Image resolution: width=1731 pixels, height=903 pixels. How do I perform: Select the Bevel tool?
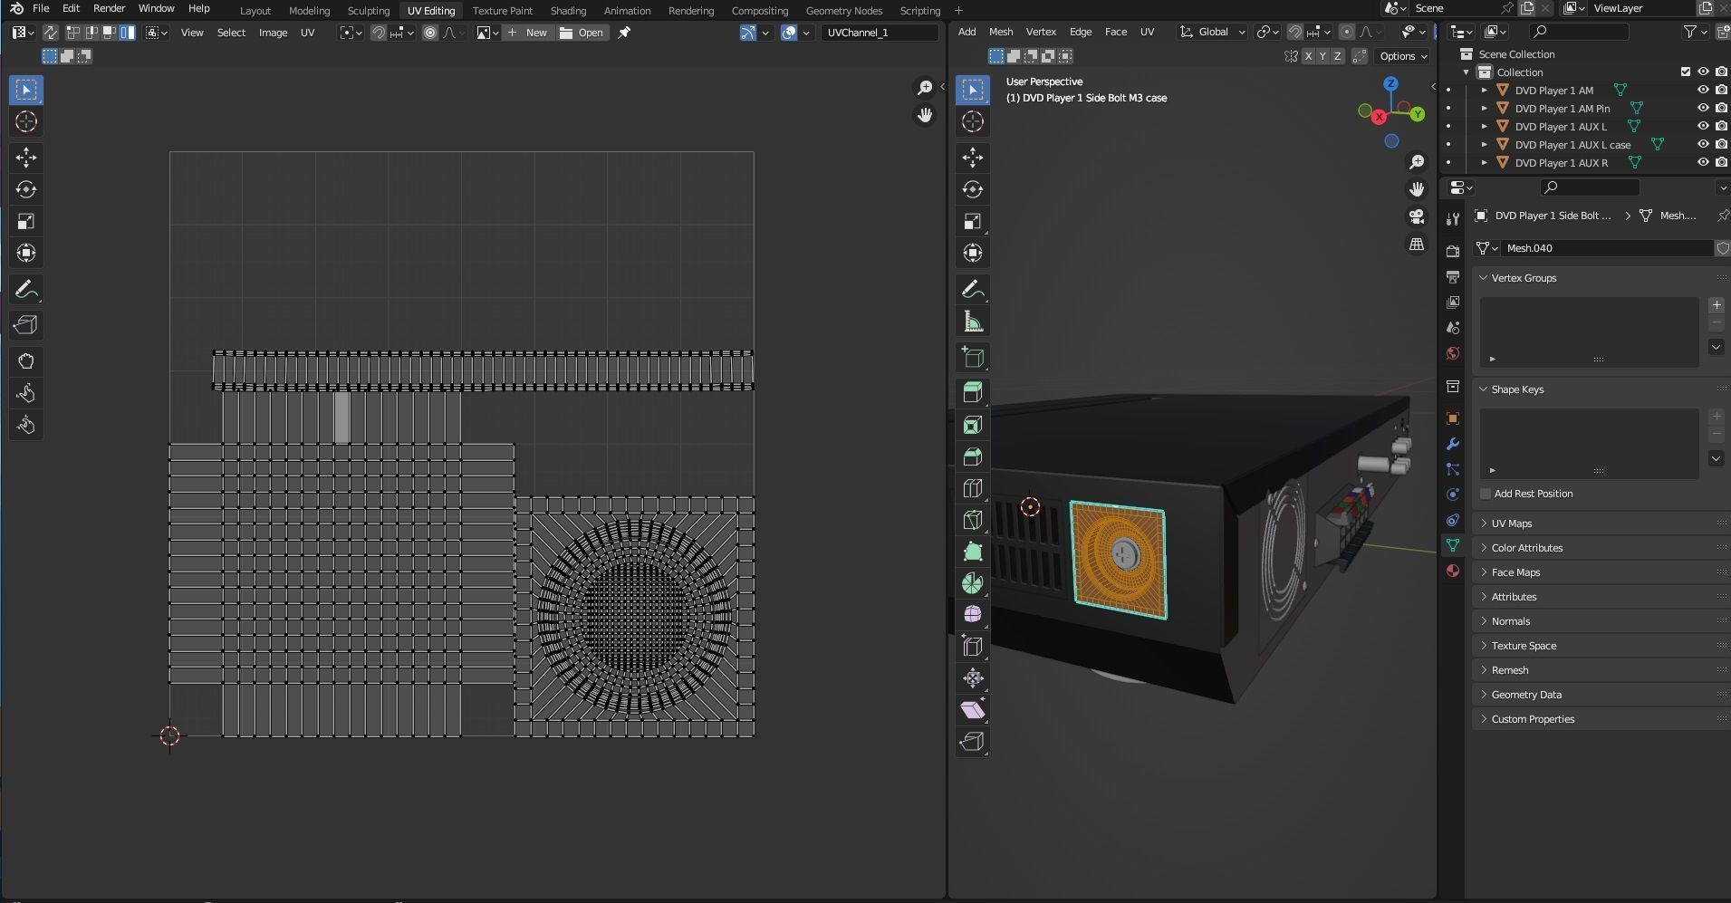point(973,456)
